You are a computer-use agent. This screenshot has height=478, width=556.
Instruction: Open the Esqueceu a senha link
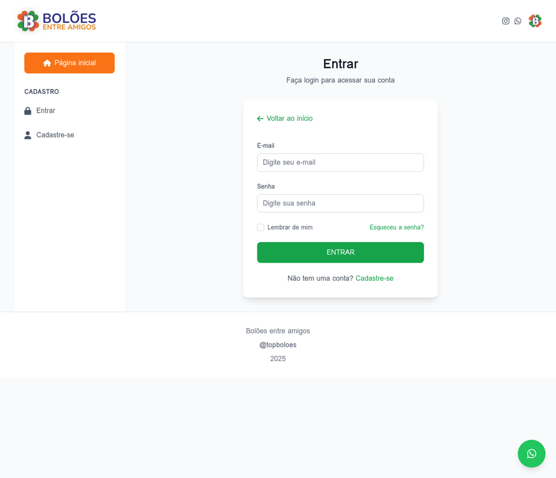tap(396, 227)
